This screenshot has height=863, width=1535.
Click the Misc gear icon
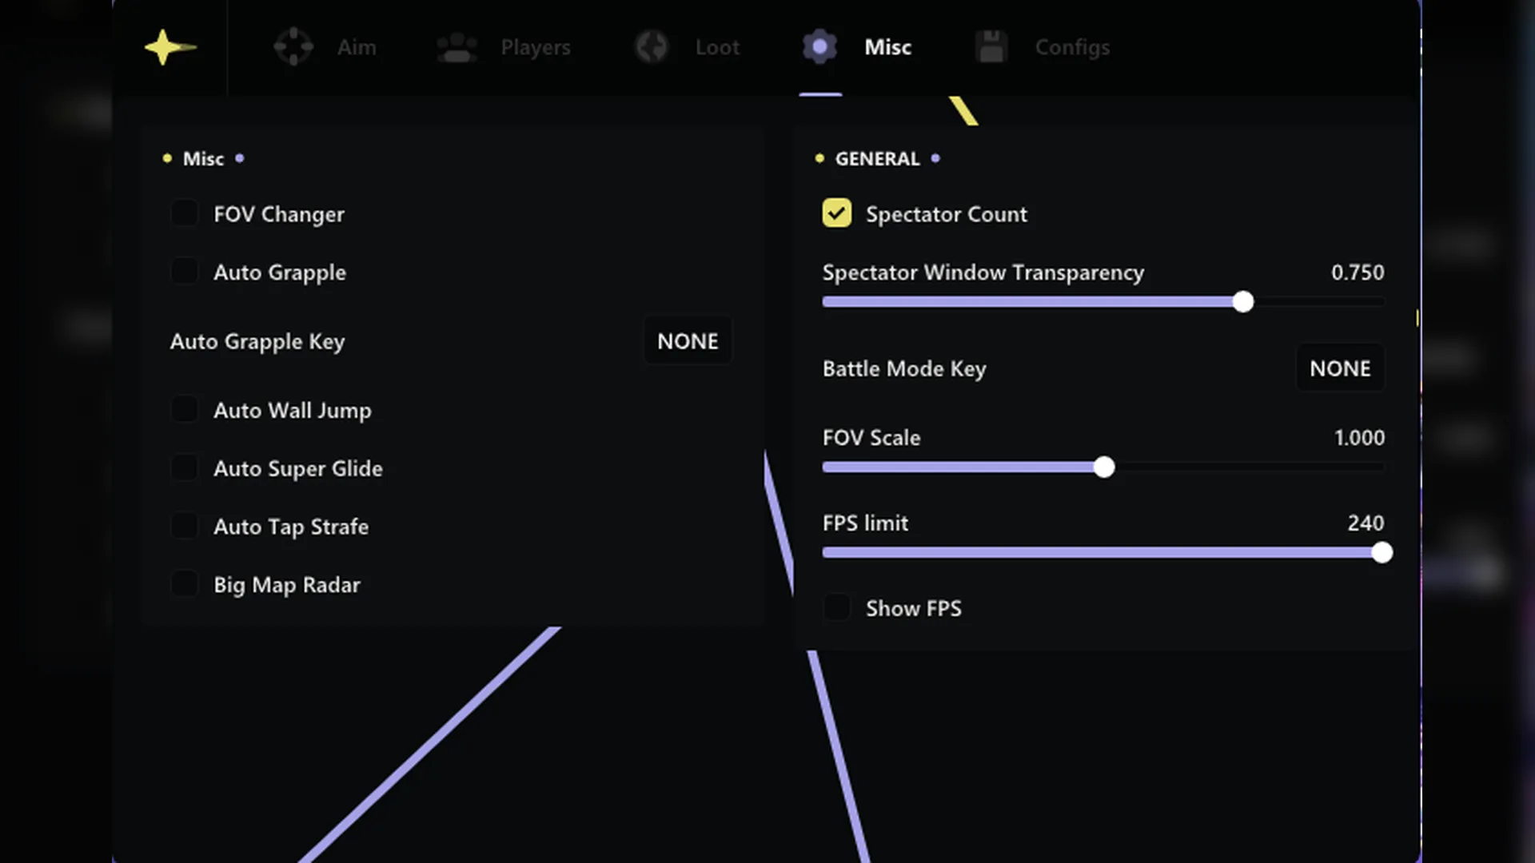click(x=819, y=47)
